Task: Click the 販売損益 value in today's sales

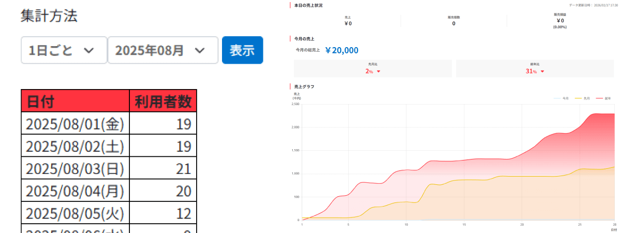Action: click(x=560, y=21)
